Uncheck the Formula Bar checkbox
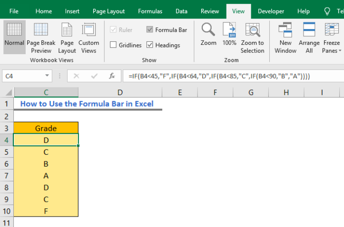Viewport: 344px width, 227px height. click(x=150, y=30)
